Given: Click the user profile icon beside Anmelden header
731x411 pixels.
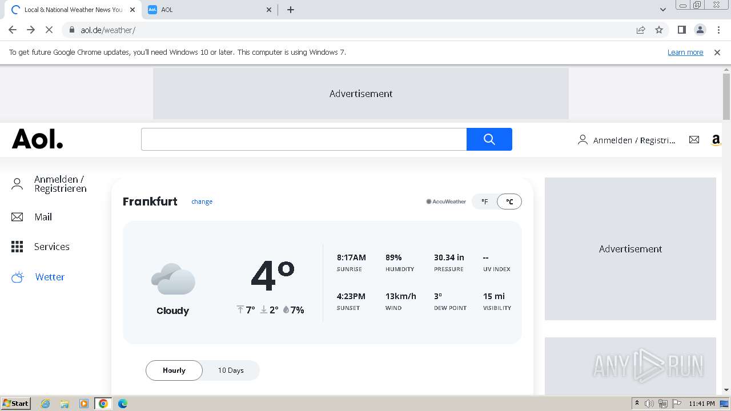Looking at the screenshot, I should point(583,140).
